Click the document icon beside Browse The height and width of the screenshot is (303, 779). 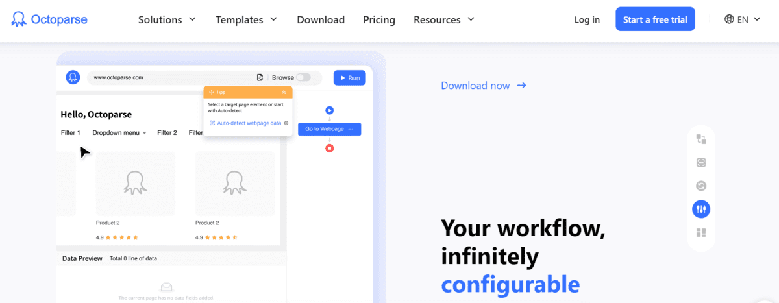coord(260,77)
